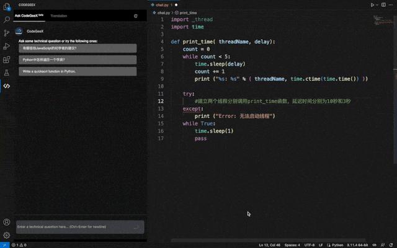Switch to the Translation tab
This screenshot has width=397, height=248.
tap(59, 16)
